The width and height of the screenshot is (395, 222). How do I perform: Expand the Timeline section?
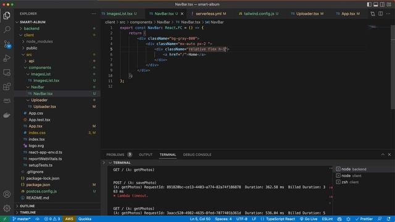tap(57, 212)
